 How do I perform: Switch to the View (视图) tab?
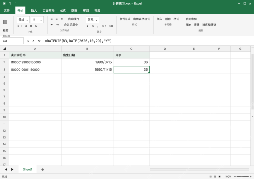[97, 11]
